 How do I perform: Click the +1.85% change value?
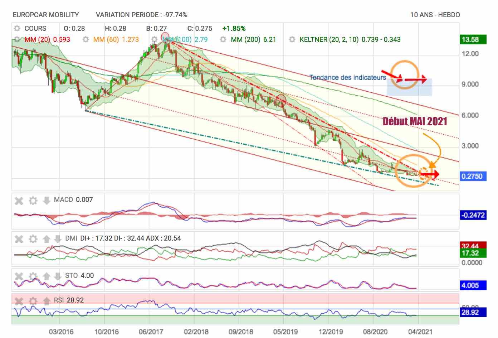234,28
